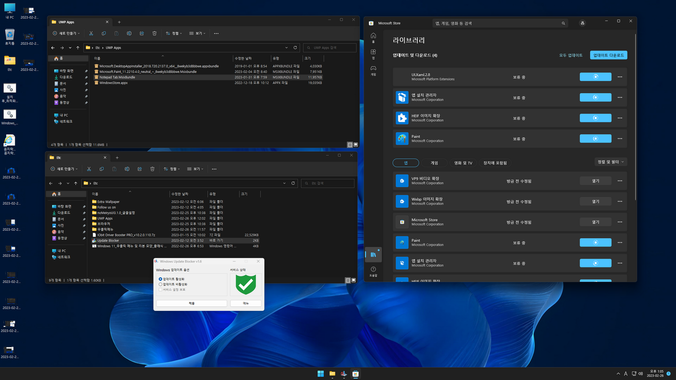Open 휴지통 recycle bin desktop icon
Image resolution: width=676 pixels, height=380 pixels.
pos(10,37)
